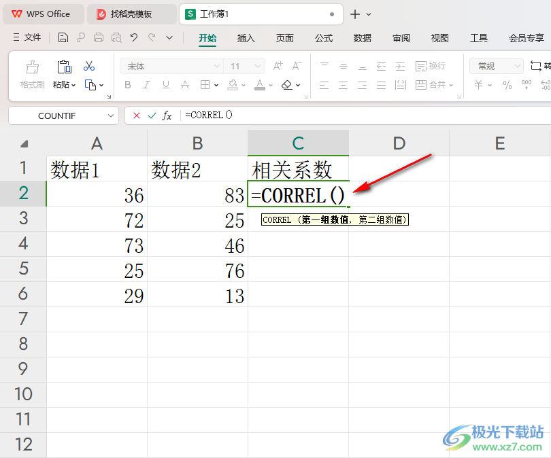Viewport: 551px width, 458px height.
Task: Click the WPS Office home tab
Action: 44,14
